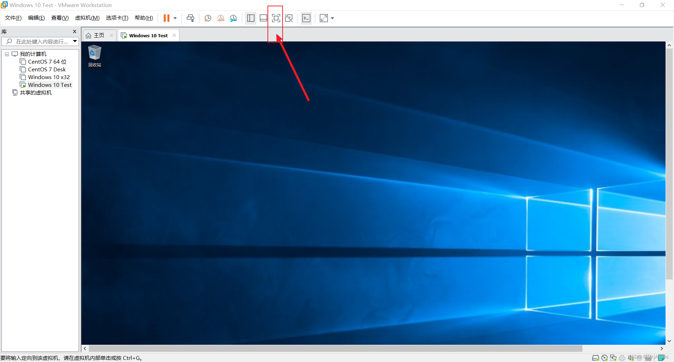This screenshot has height=362, width=674.
Task: Collapse the 我的计算机 tree node
Action: pyautogui.click(x=7, y=54)
